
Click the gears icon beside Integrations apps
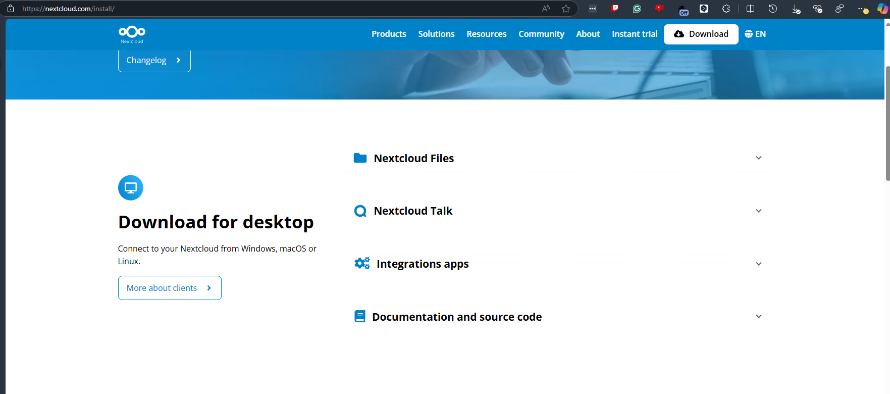[362, 263]
